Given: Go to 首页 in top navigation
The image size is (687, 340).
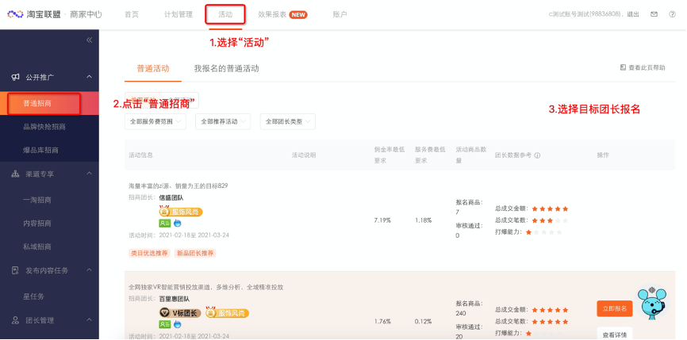Looking at the screenshot, I should pos(132,14).
